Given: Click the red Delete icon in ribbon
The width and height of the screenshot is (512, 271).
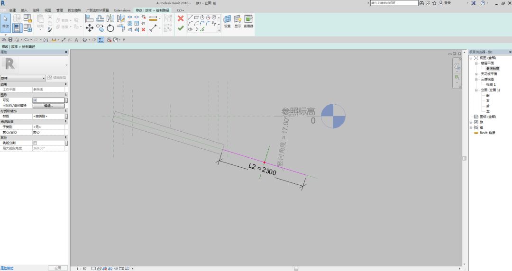Looking at the screenshot, I should (143, 29).
